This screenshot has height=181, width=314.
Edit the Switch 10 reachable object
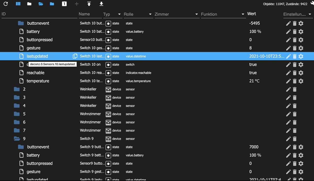[288, 73]
